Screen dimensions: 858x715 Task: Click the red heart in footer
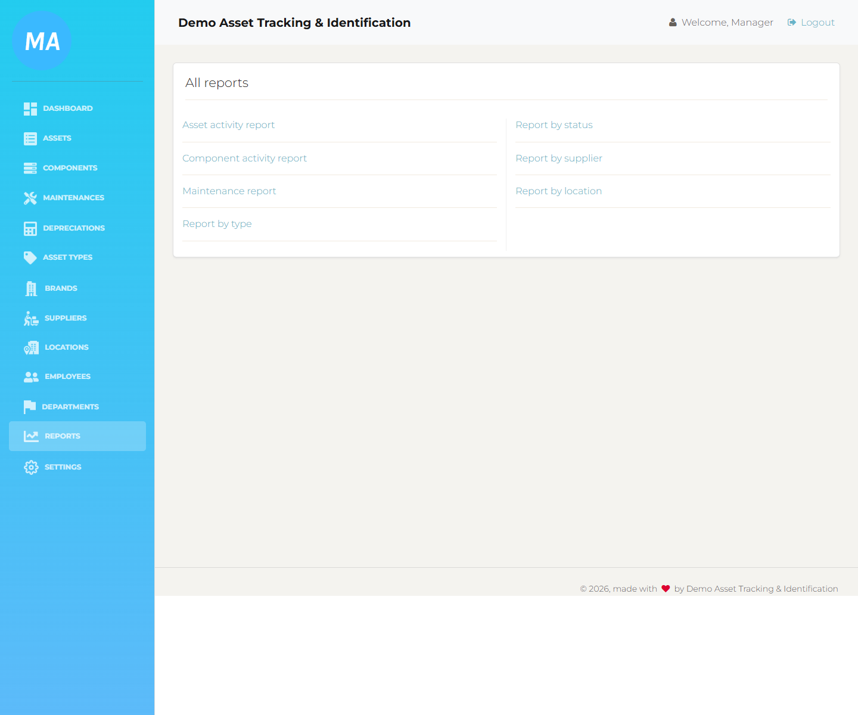pyautogui.click(x=666, y=589)
